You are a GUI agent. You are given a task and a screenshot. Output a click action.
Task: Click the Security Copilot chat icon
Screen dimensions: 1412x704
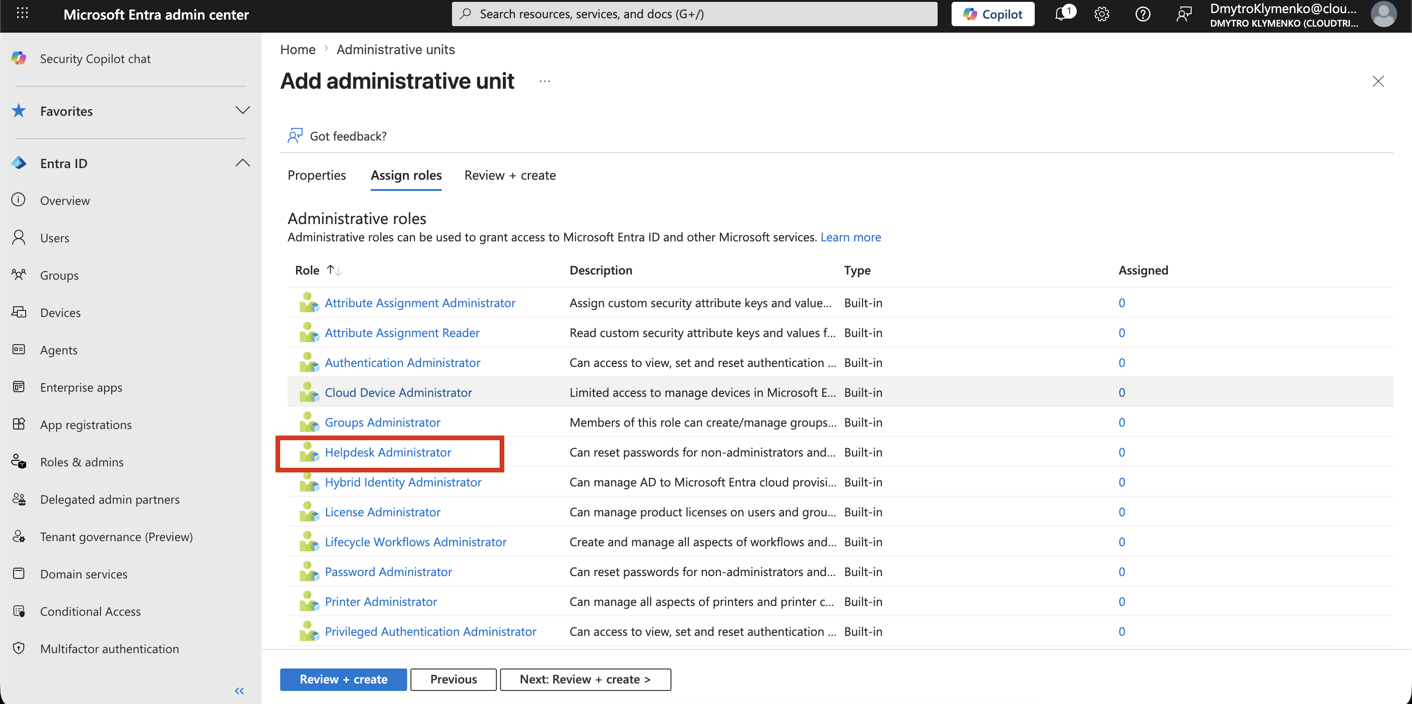coord(19,58)
